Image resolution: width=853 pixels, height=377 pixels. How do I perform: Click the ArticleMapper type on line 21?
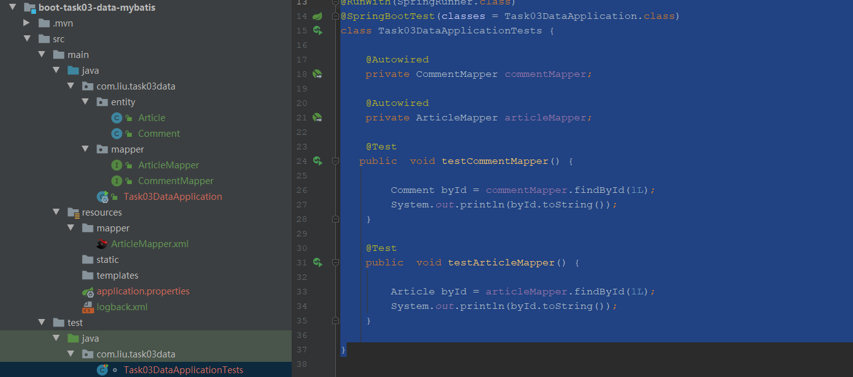tap(456, 118)
